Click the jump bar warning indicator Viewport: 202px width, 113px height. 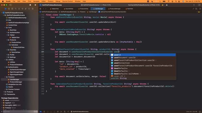199,12
